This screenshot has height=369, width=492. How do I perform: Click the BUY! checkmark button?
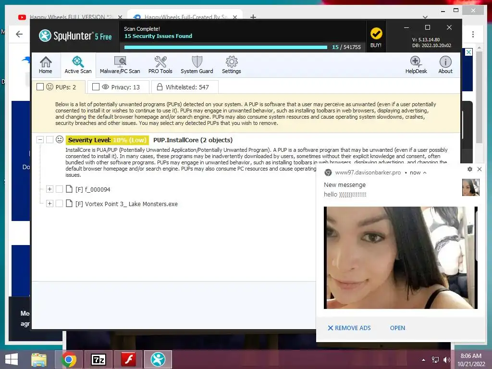coord(376,37)
